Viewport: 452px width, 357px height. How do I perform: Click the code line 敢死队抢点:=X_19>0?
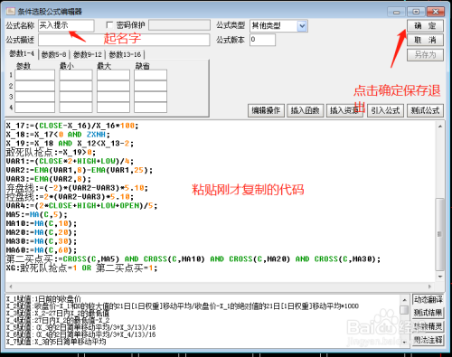tap(51, 152)
